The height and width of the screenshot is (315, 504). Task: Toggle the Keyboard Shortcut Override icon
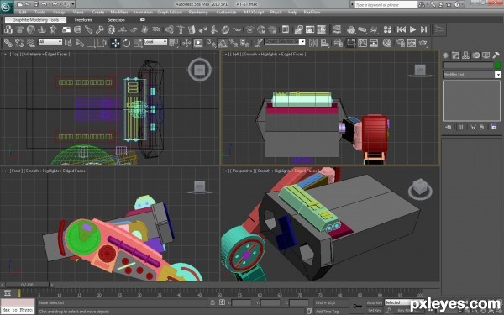tap(198, 43)
